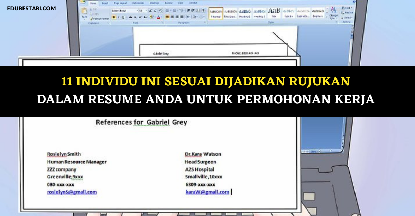
Task: Click Clear Formatting icon
Action: point(161,11)
